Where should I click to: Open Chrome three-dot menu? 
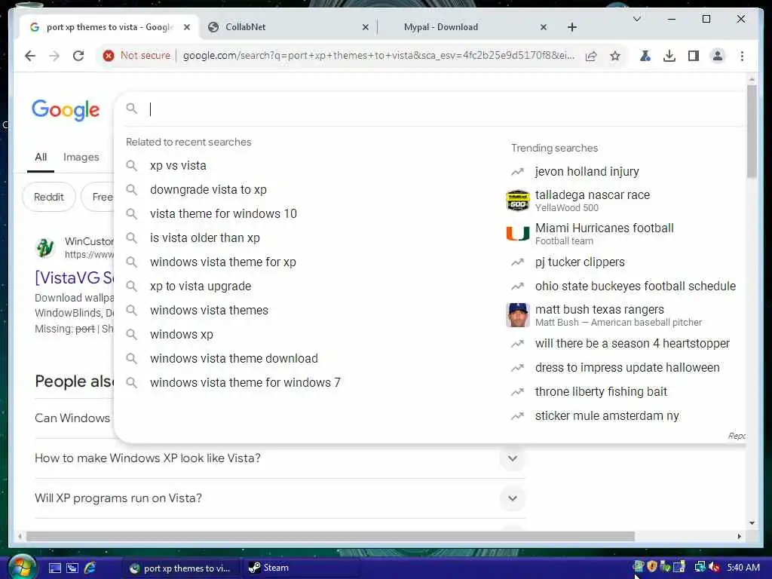click(742, 56)
